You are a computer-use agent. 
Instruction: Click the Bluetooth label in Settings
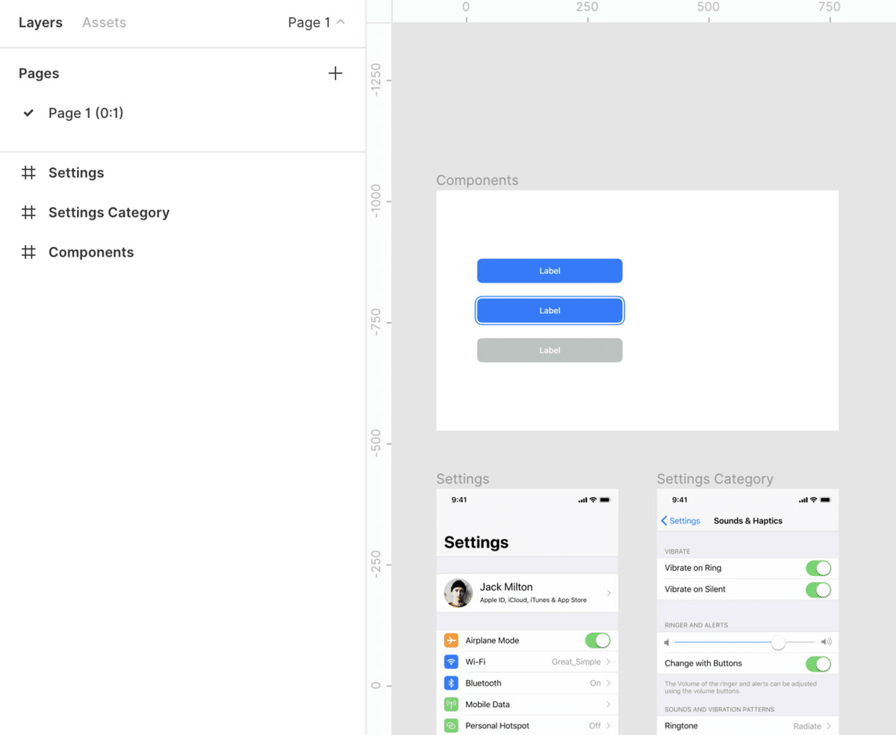[483, 683]
